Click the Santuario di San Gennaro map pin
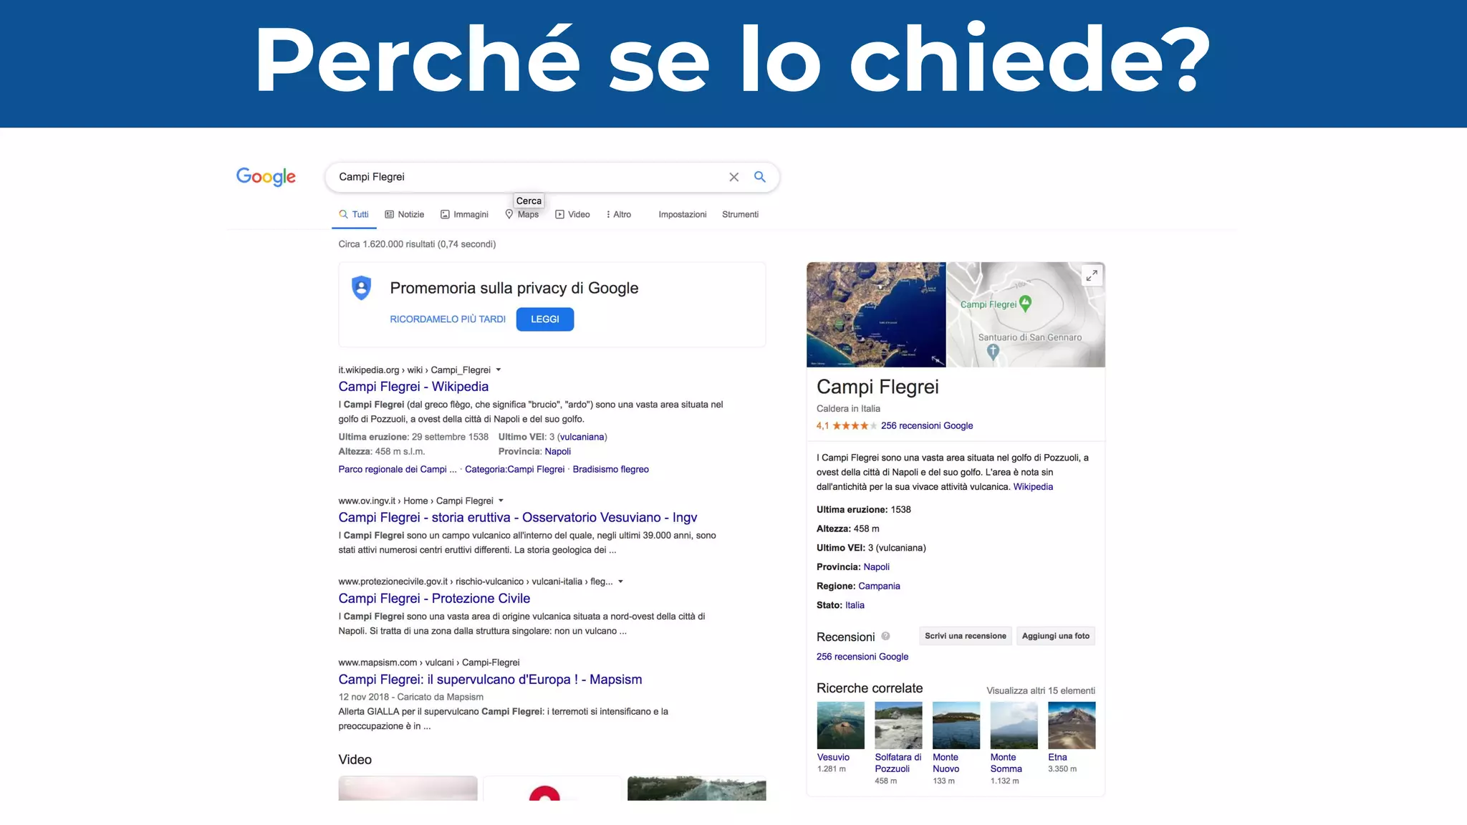 (x=993, y=352)
